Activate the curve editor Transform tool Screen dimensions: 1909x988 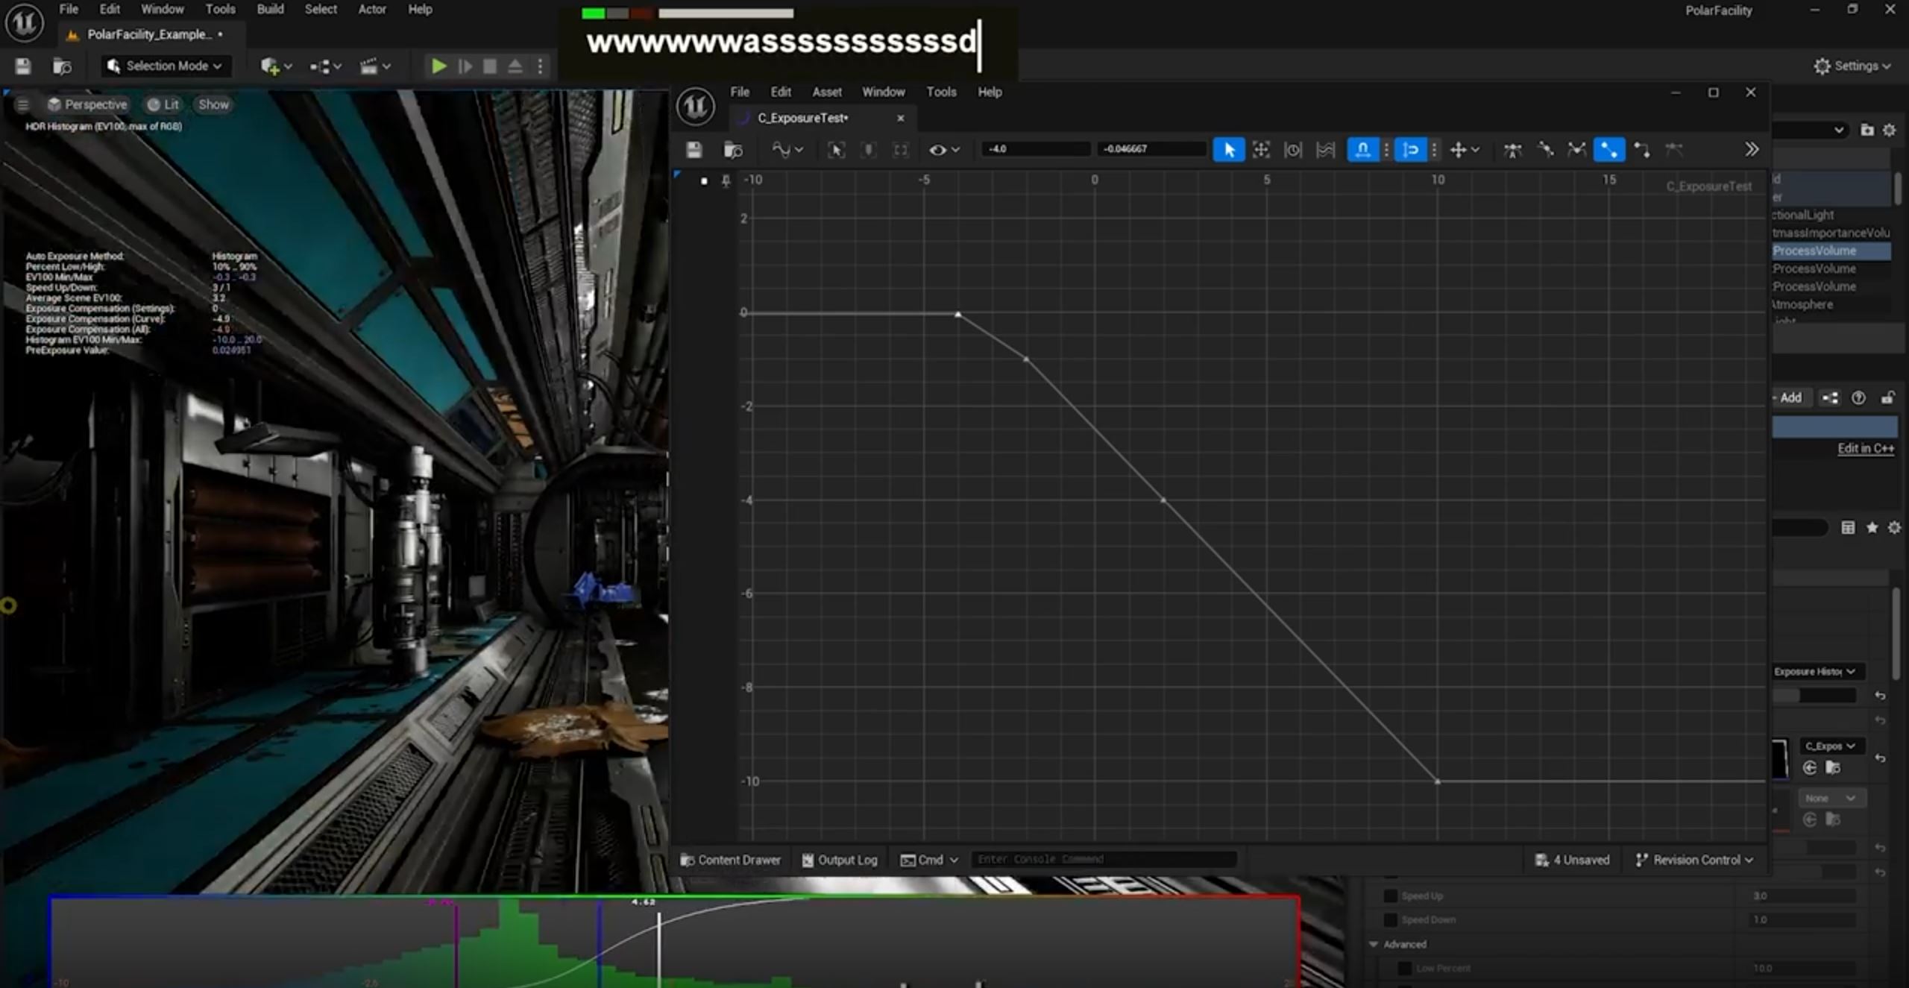coord(1261,150)
